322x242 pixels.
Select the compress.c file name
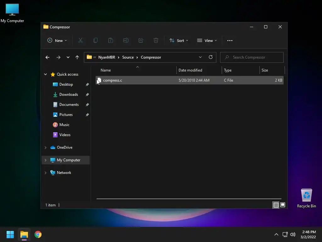(x=113, y=80)
